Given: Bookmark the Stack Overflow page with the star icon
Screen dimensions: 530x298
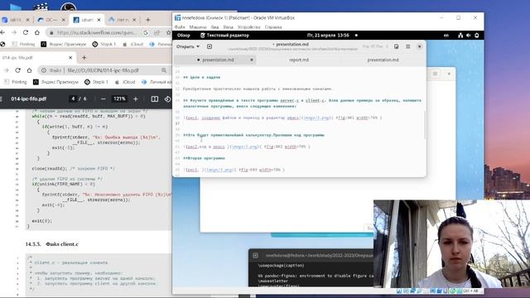Looking at the screenshot, I should [168, 32].
